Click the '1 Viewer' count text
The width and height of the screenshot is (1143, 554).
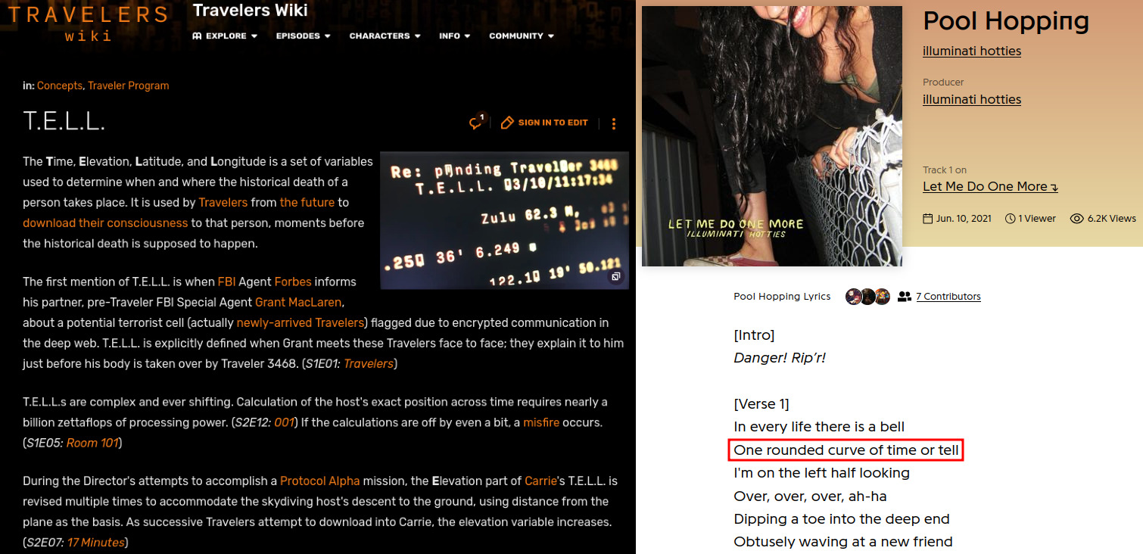pos(1037,218)
